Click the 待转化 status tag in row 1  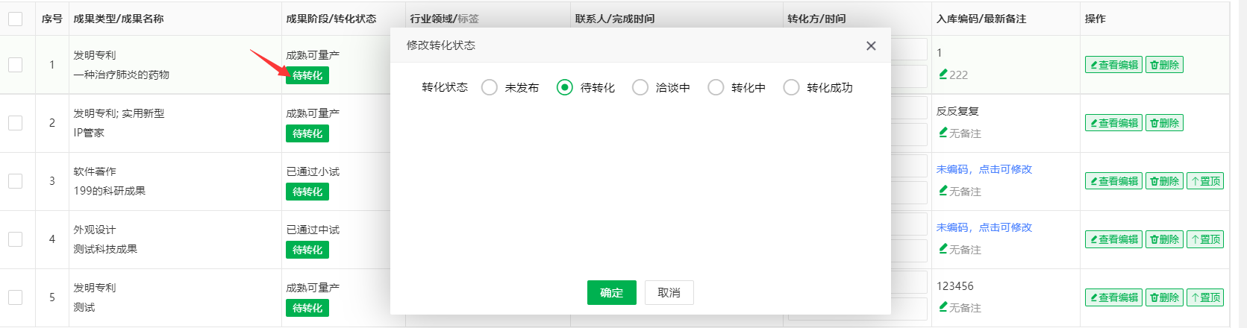point(307,75)
